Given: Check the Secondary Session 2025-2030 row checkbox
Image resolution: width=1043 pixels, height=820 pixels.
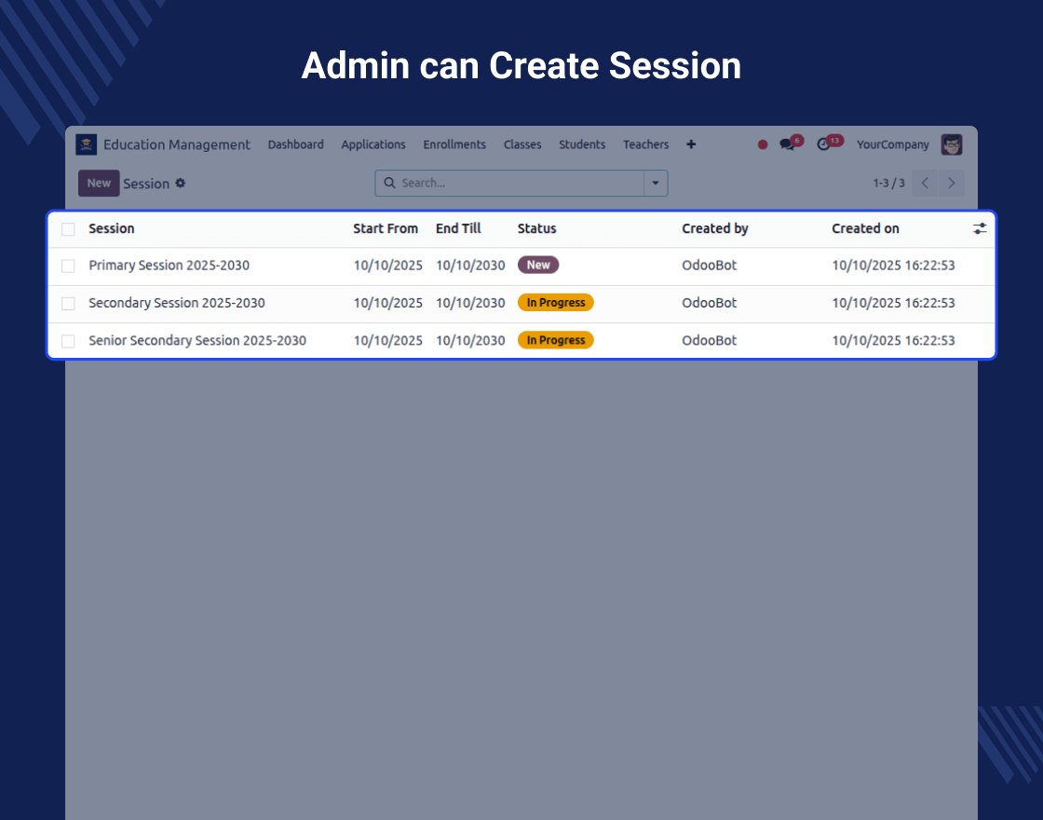Looking at the screenshot, I should [68, 304].
